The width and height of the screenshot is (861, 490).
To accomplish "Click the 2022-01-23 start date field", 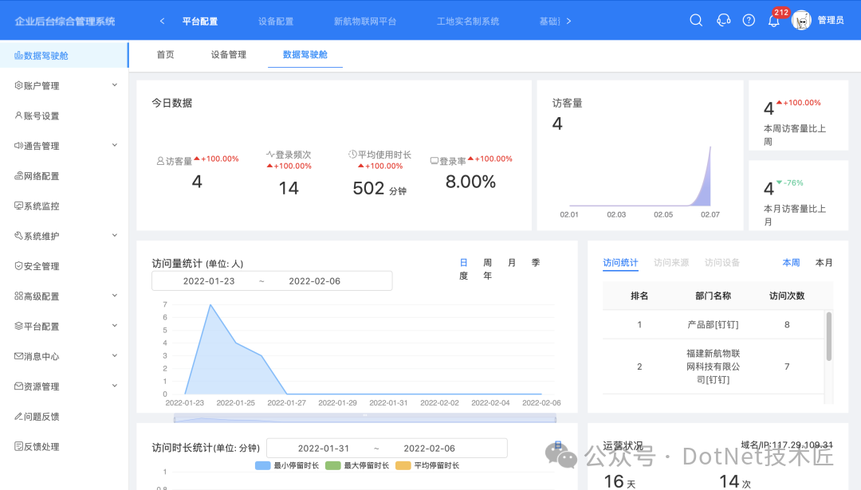I will pyautogui.click(x=209, y=281).
